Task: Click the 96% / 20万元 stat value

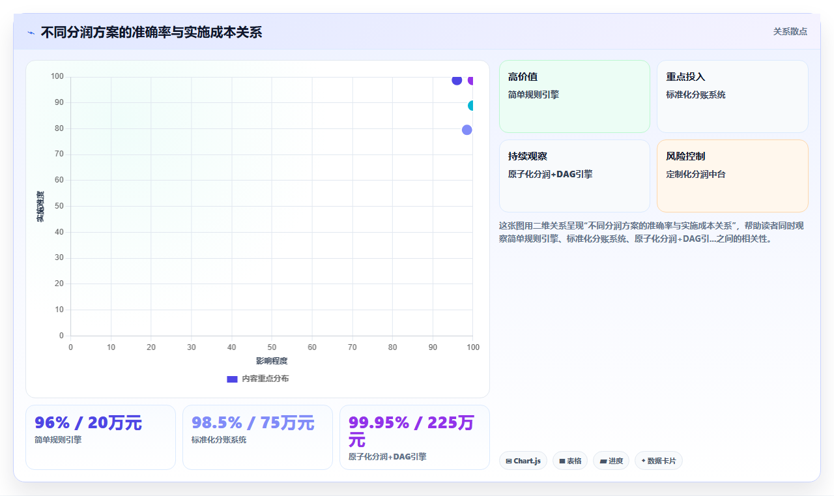Action: pyautogui.click(x=88, y=423)
